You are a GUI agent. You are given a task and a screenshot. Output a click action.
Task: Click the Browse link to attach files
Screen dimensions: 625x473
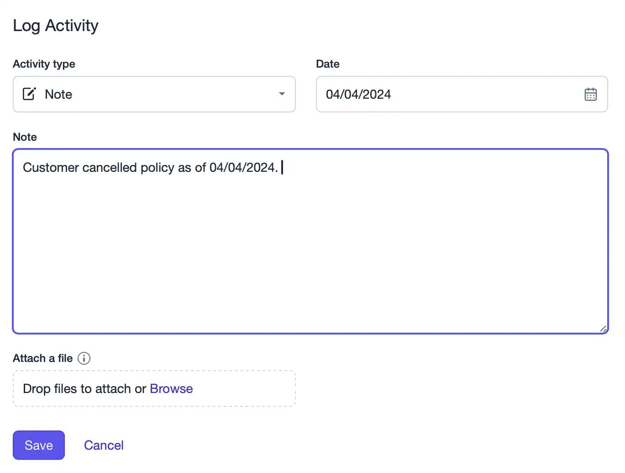171,388
